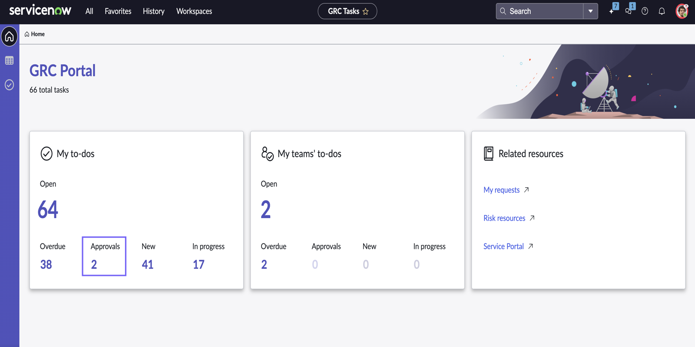This screenshot has height=347, width=695.
Task: Open the Help question mark icon
Action: 645,11
